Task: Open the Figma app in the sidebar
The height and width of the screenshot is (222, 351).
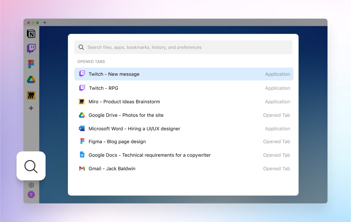Action: pyautogui.click(x=31, y=64)
